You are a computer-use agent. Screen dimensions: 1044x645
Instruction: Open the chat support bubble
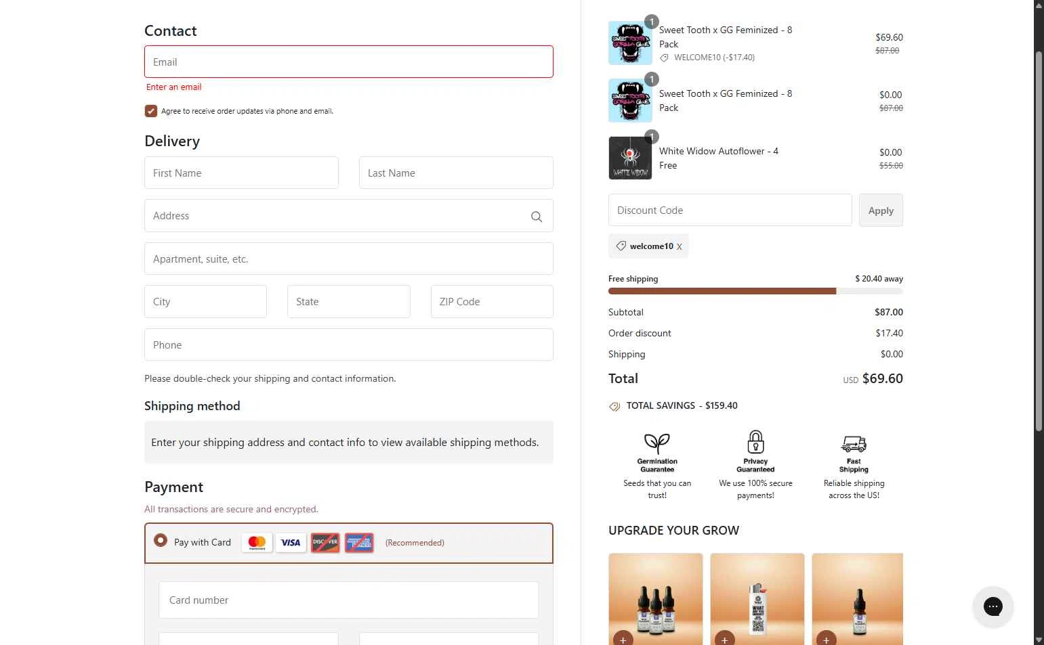click(993, 606)
